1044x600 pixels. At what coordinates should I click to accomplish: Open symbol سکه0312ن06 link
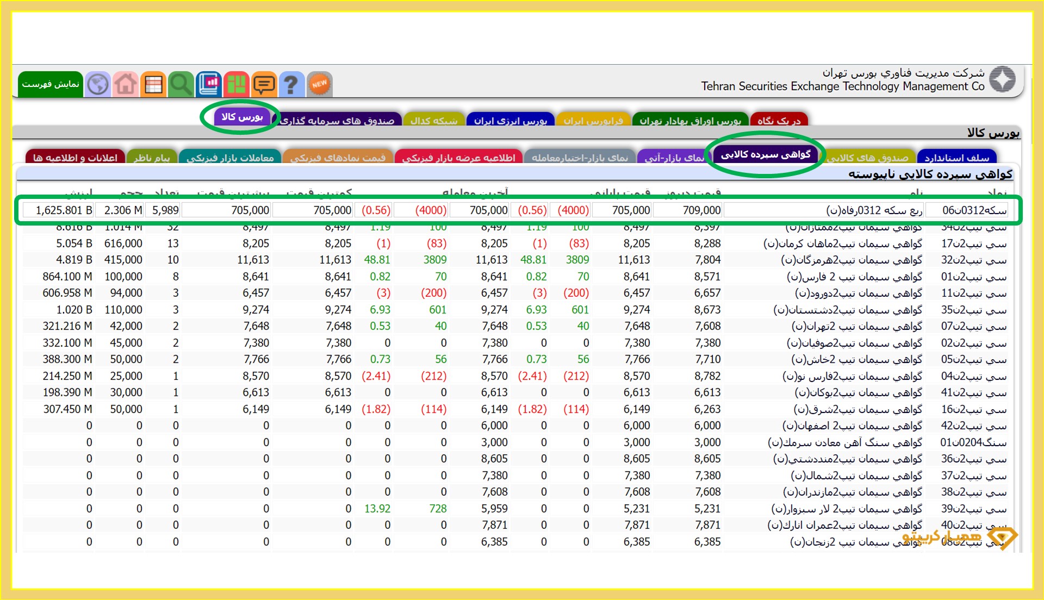pyautogui.click(x=974, y=210)
